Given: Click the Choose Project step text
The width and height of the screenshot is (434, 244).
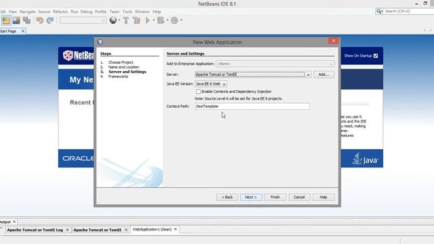Looking at the screenshot, I should 121,62.
